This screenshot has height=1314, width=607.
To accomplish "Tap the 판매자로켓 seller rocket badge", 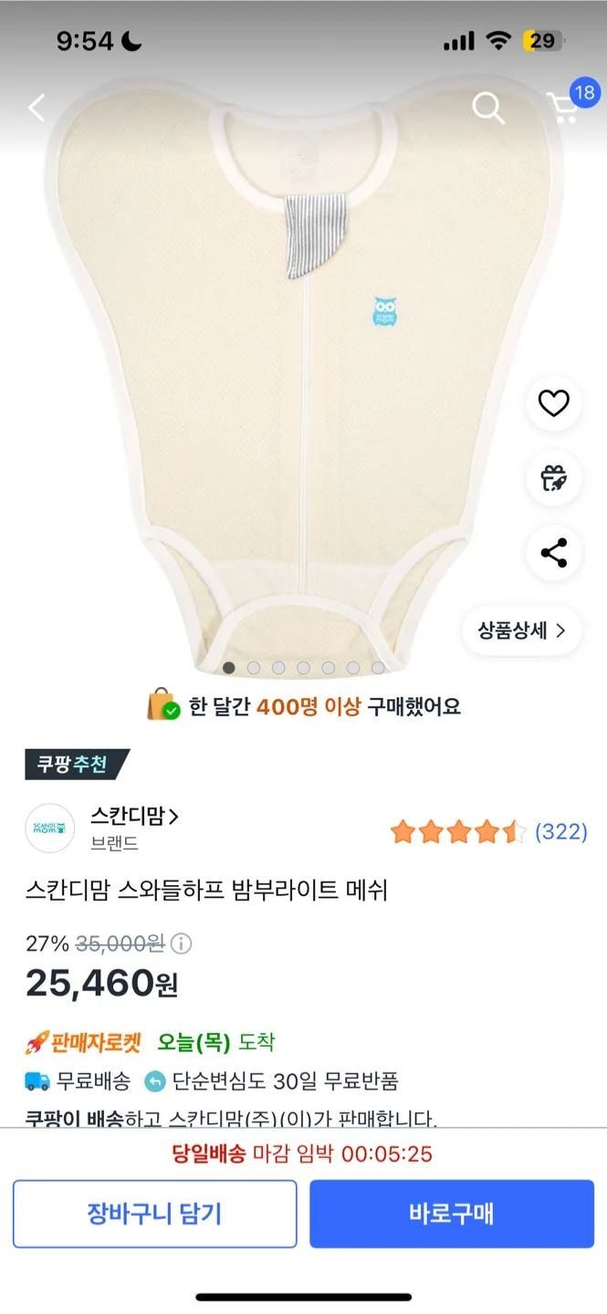I will [x=84, y=1042].
